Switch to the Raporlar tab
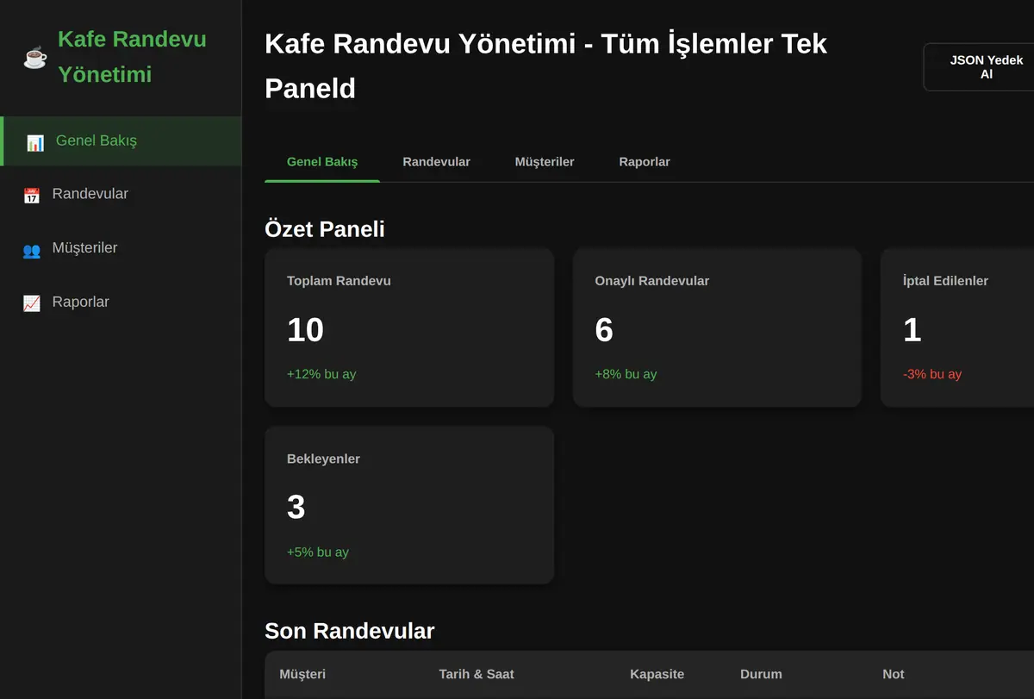 [645, 162]
